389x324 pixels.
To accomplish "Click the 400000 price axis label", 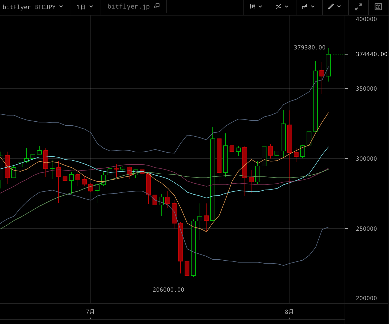I will click(366, 19).
